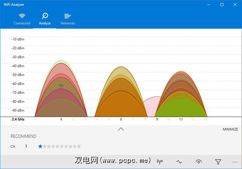
Task: Open the filter funnel icon
Action: (x=218, y=162)
